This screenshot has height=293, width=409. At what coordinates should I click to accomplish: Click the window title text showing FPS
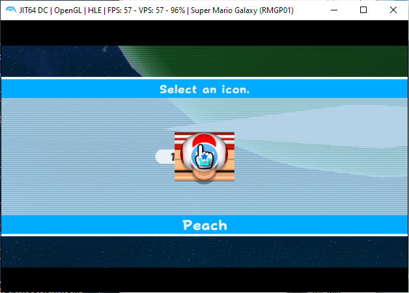point(156,10)
